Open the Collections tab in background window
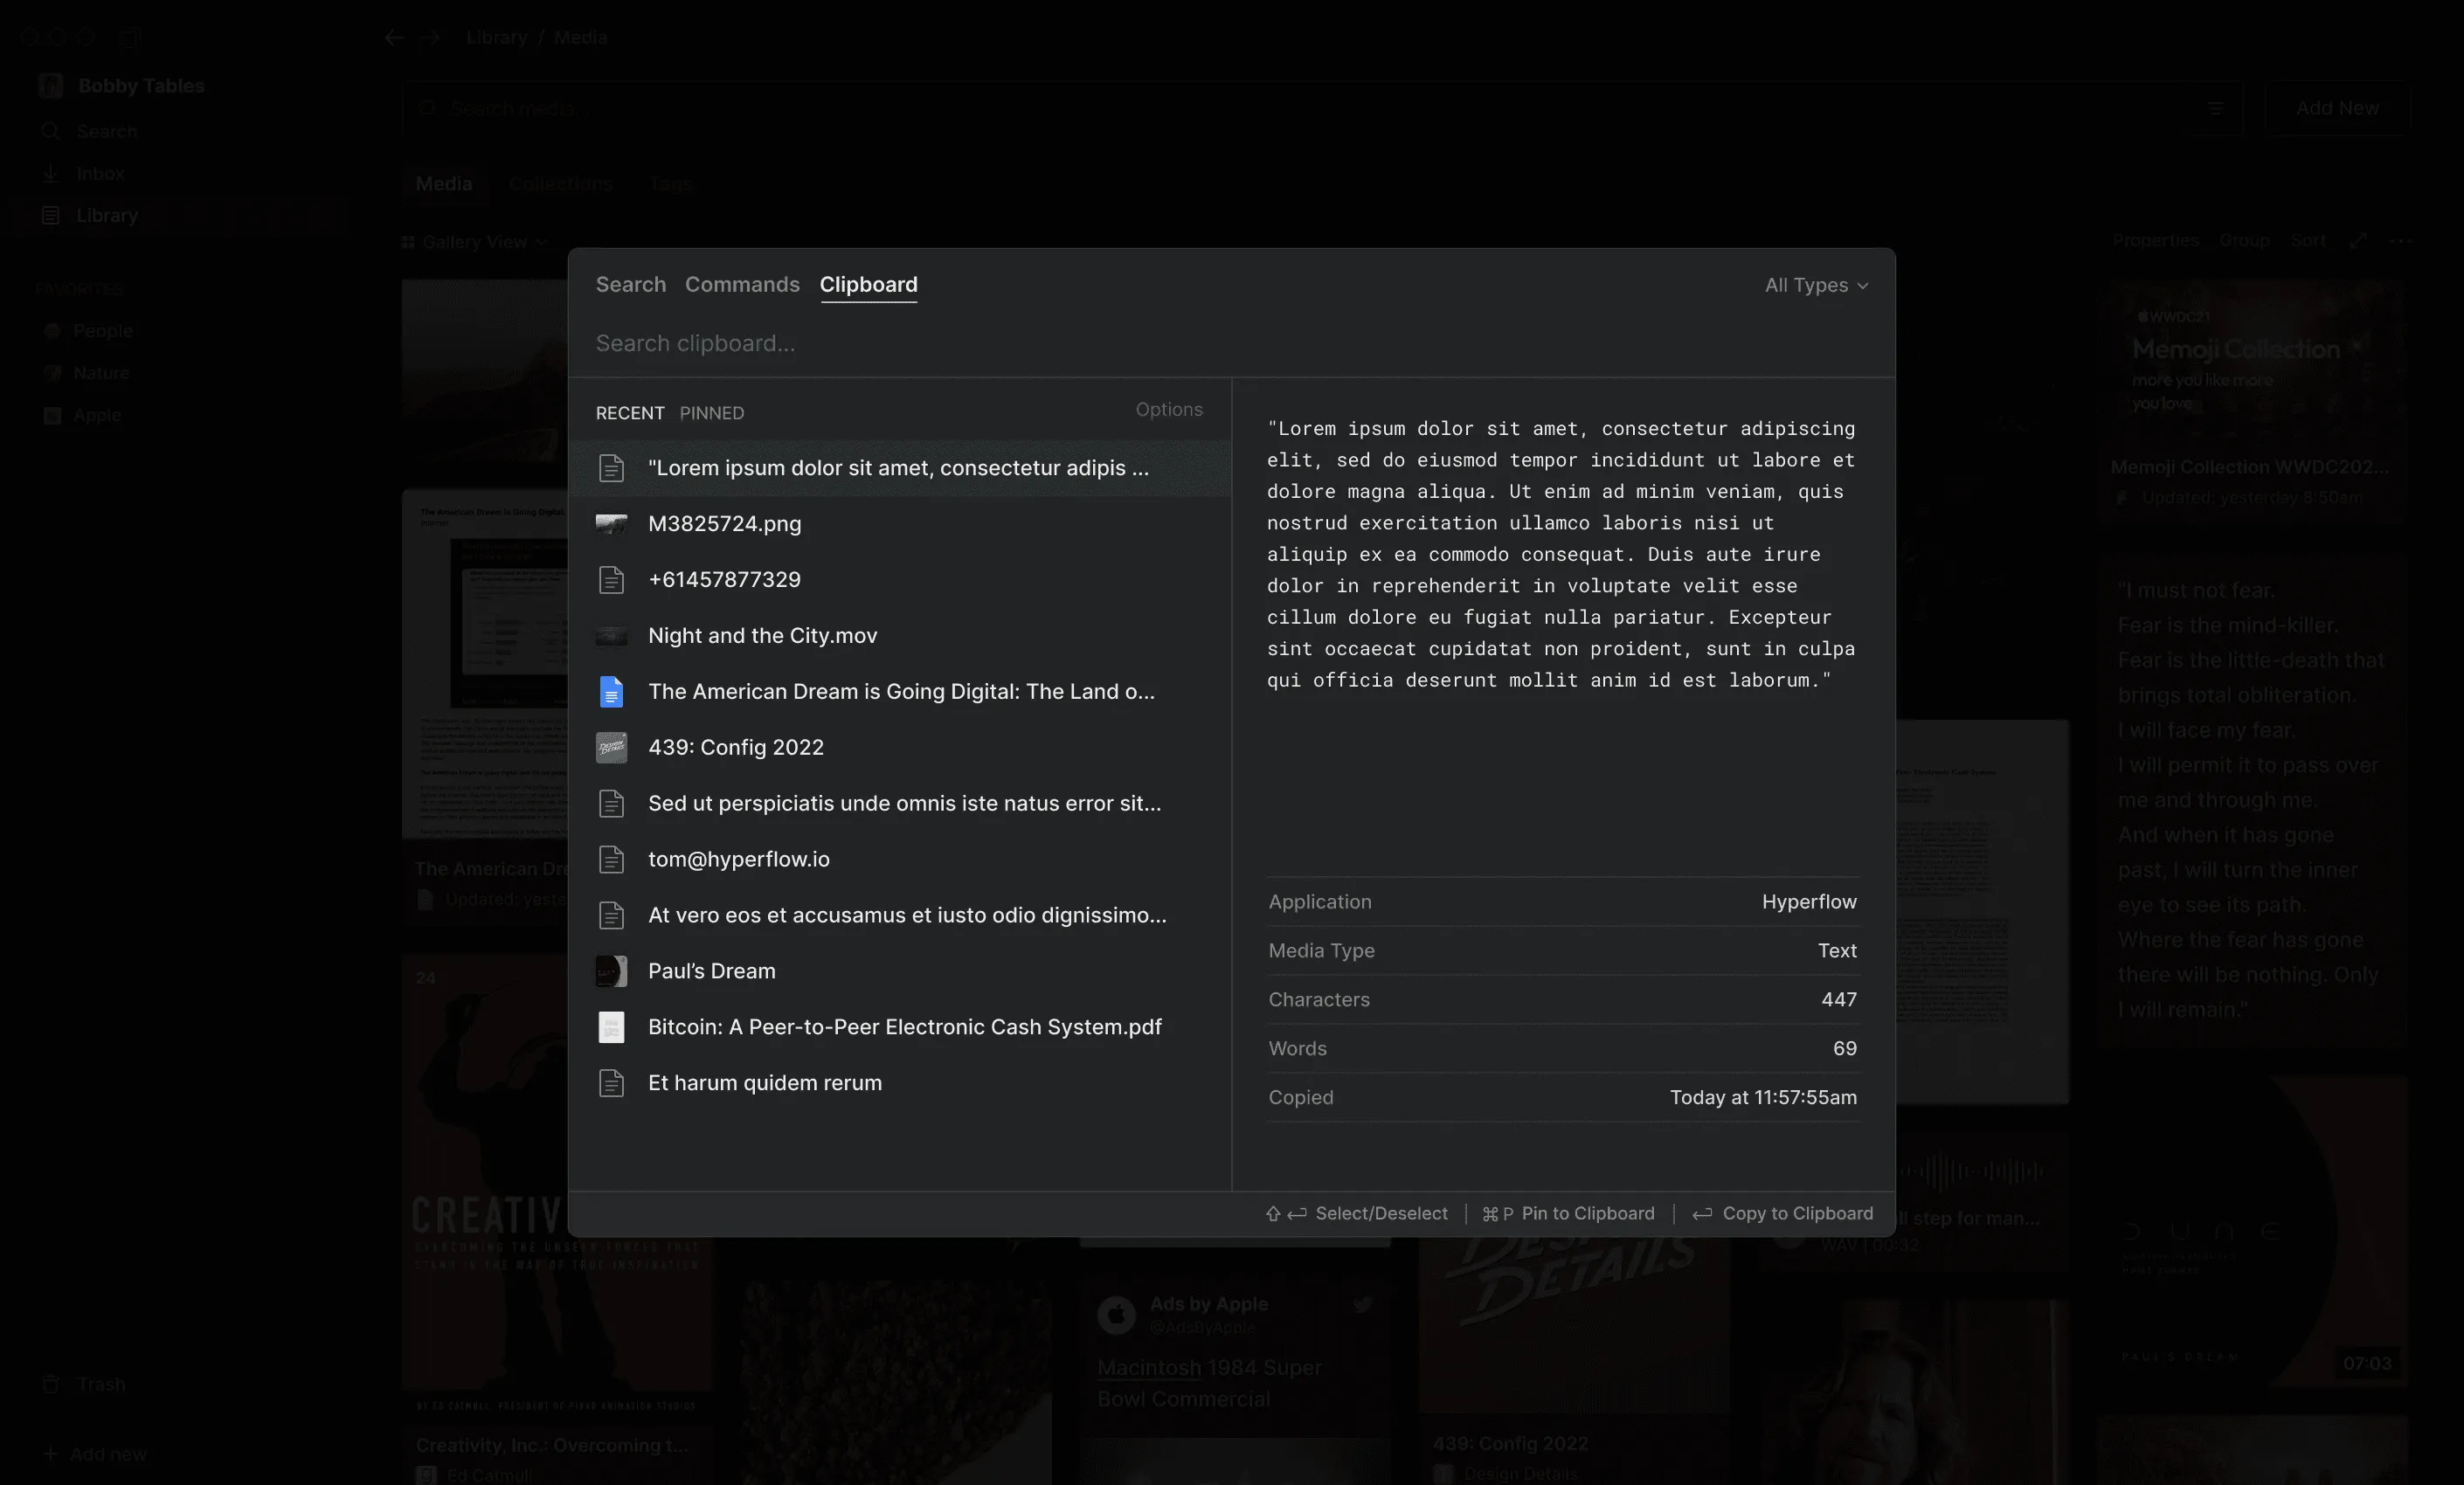 click(x=560, y=184)
